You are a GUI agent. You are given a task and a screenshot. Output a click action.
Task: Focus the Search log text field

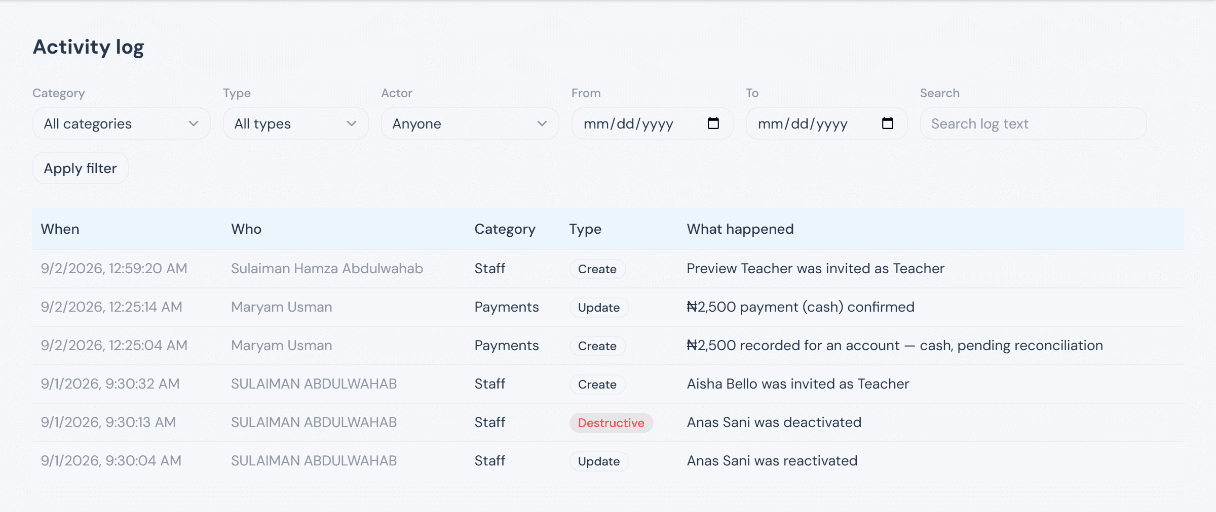(1033, 123)
